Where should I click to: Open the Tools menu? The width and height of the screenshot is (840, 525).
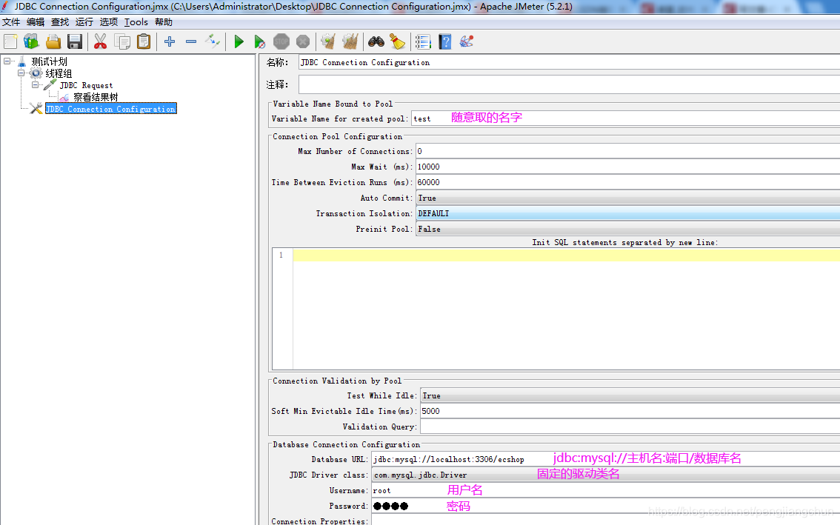pyautogui.click(x=136, y=22)
